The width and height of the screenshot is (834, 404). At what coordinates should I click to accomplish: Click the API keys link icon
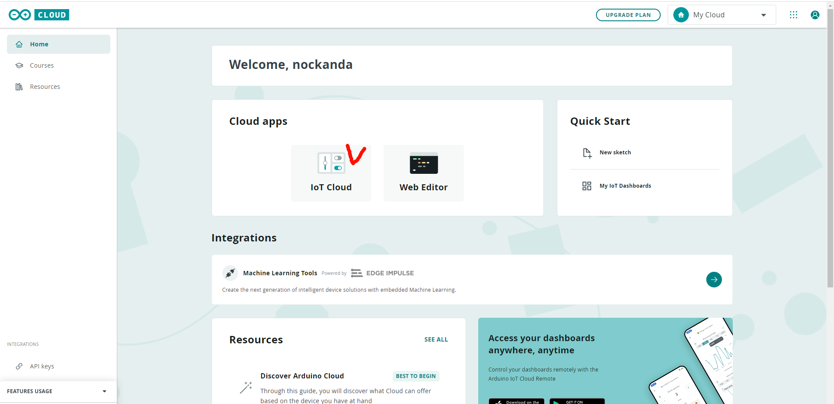[x=19, y=366]
